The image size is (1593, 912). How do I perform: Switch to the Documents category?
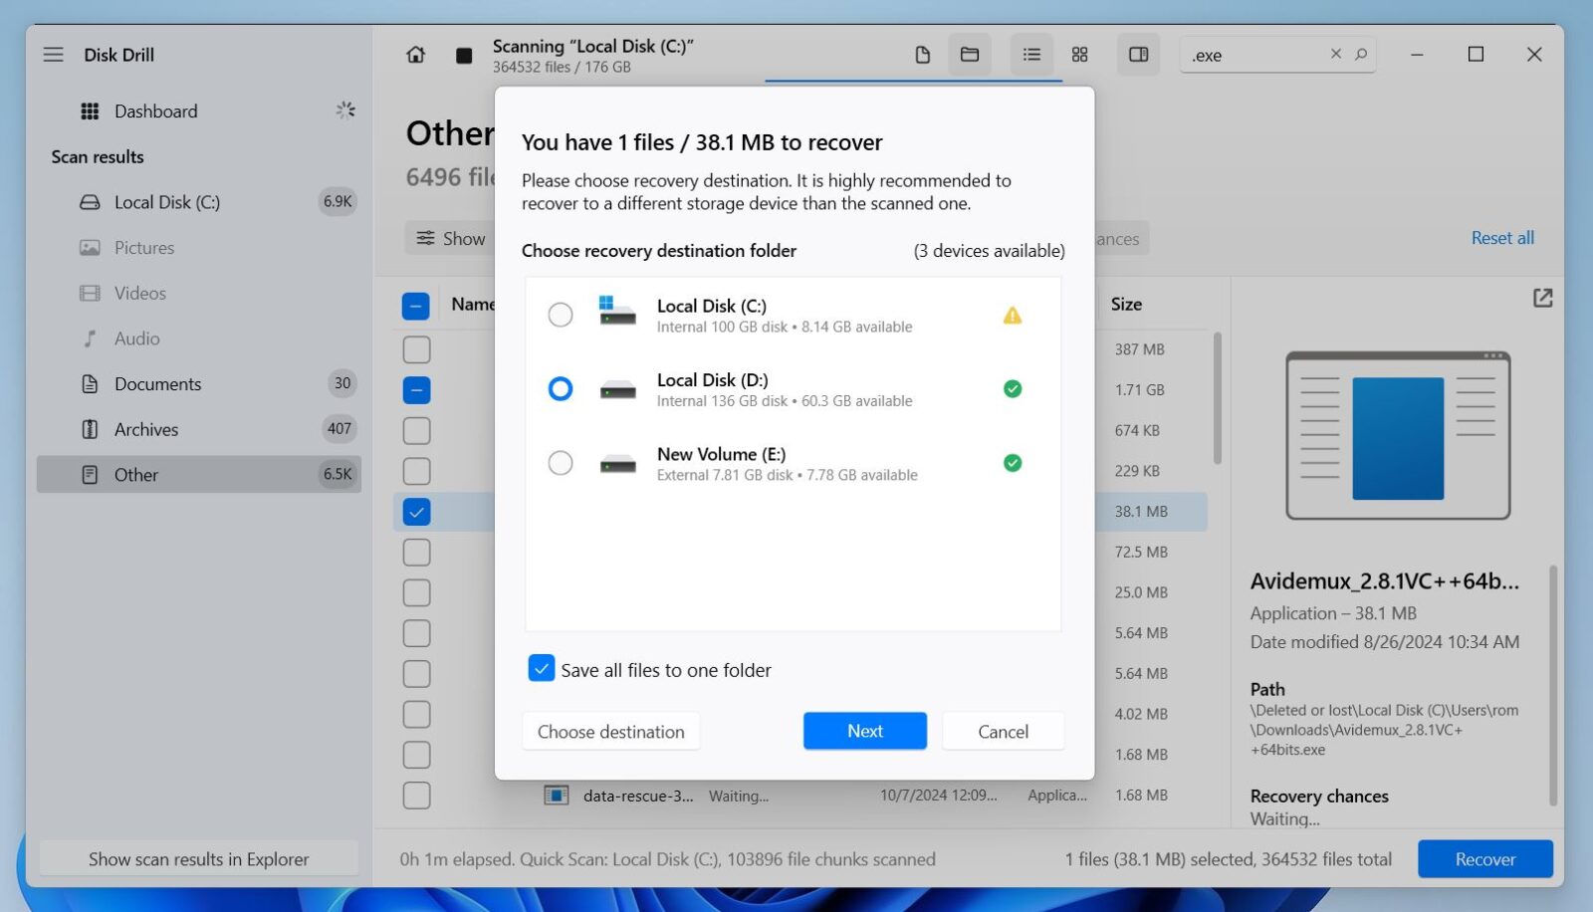[156, 383]
